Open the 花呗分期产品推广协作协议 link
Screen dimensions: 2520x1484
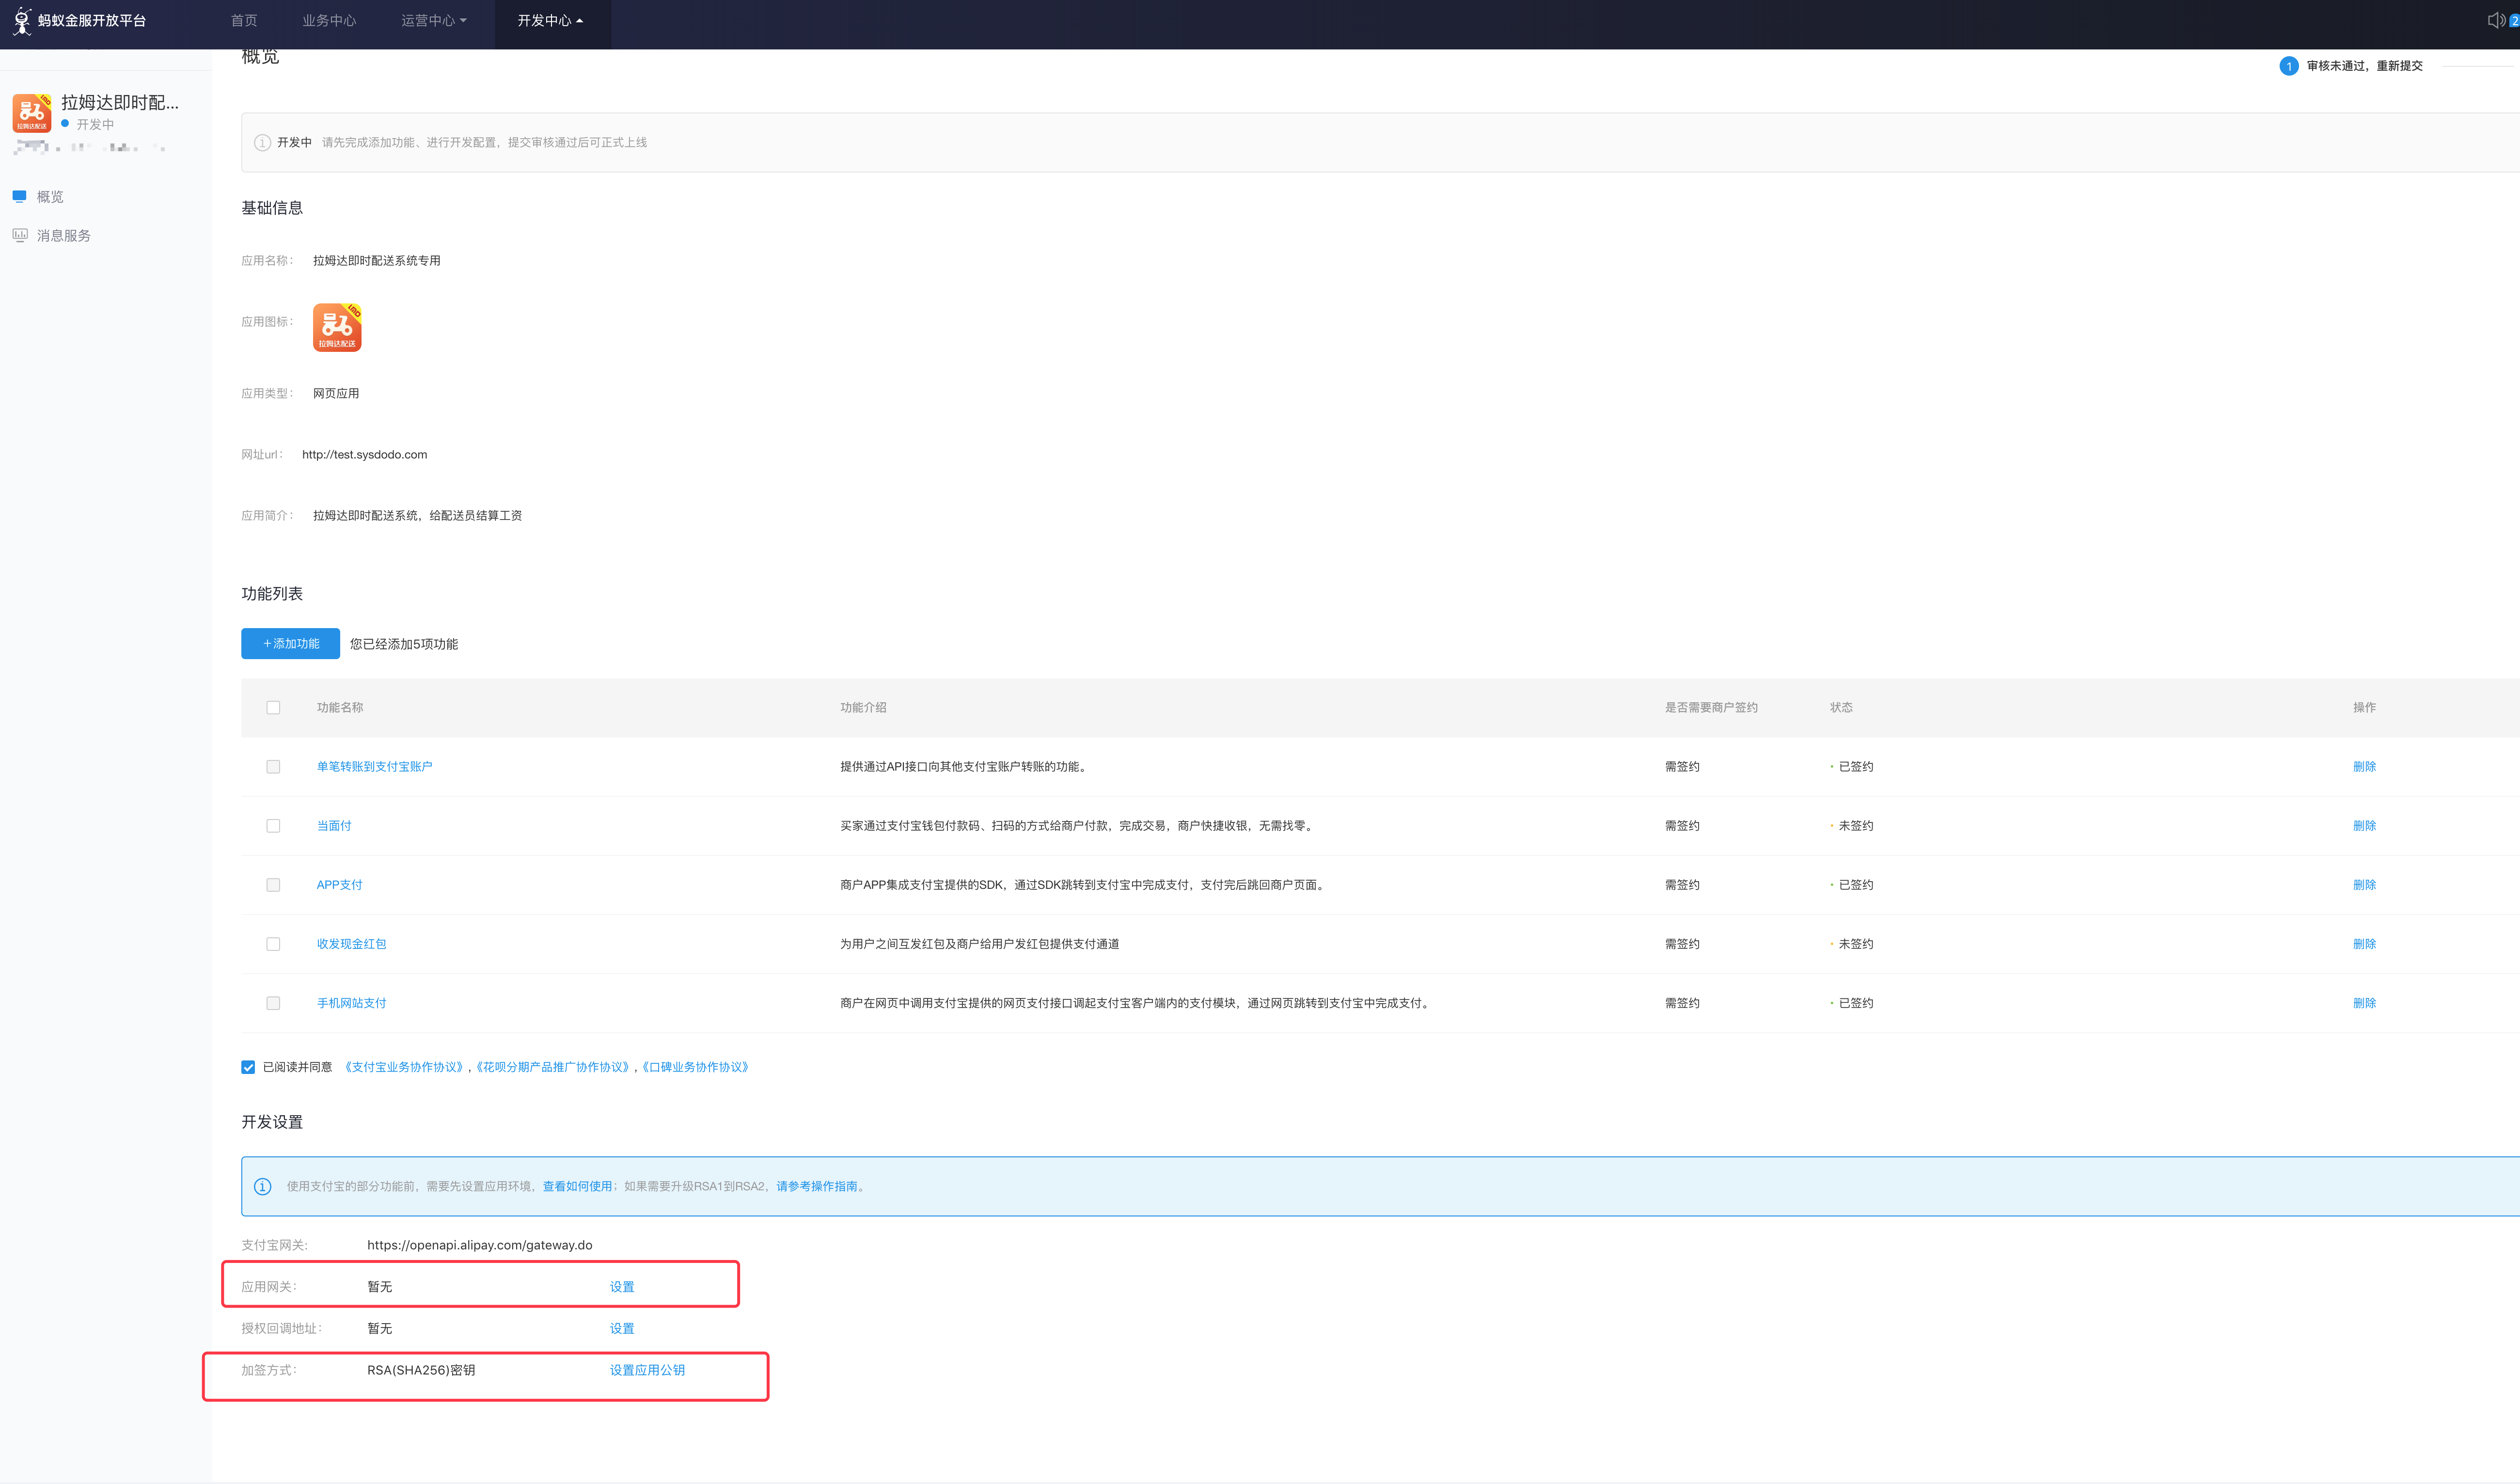[x=553, y=1067]
